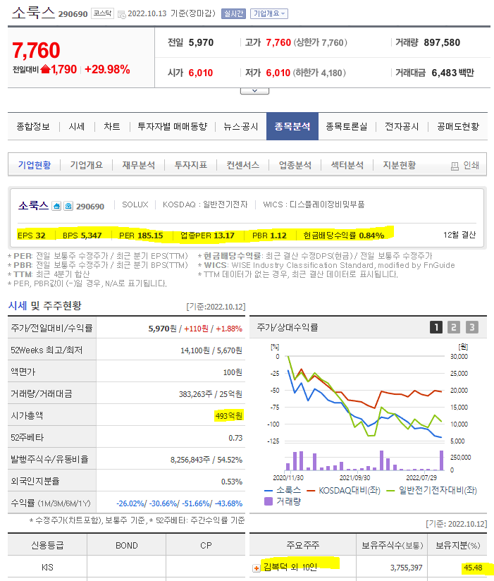Click the KIS credit rating row label
This screenshot has height=581, width=494.
tap(47, 568)
